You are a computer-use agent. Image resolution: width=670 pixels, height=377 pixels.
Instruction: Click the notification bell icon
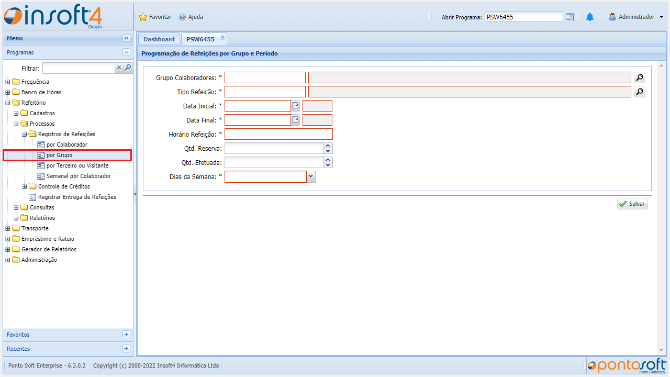tap(589, 17)
